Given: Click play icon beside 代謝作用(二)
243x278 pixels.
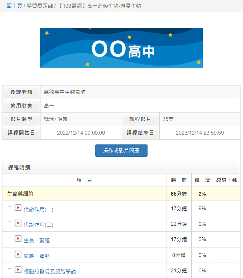Looking at the screenshot, I should (x=18, y=223).
